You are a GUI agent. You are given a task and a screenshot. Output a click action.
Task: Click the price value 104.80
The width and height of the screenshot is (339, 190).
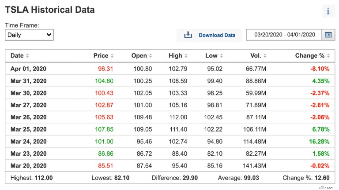(x=104, y=81)
